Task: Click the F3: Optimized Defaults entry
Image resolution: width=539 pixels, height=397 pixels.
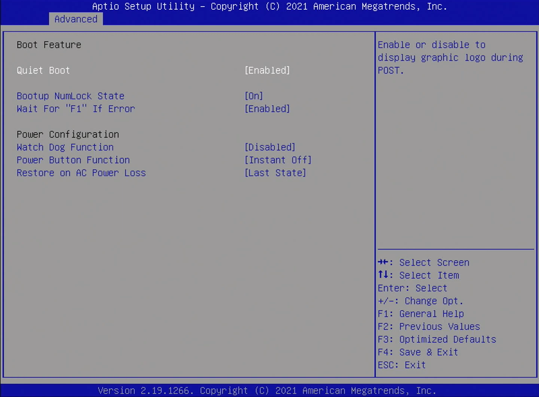Action: point(437,339)
